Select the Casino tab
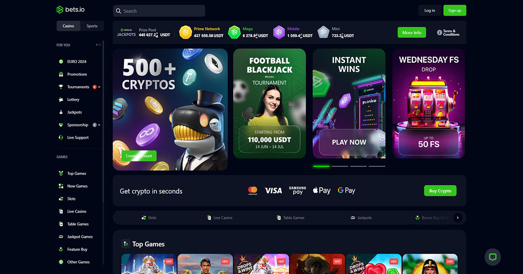 pyautogui.click(x=68, y=26)
